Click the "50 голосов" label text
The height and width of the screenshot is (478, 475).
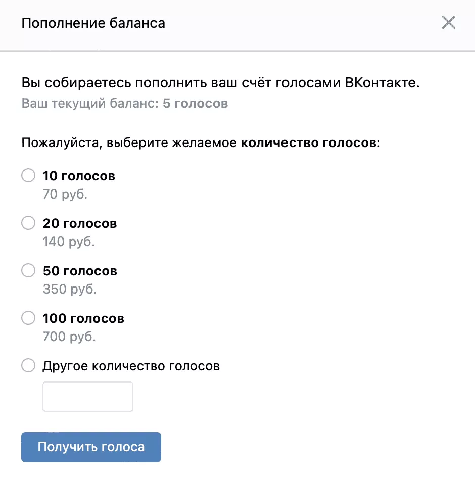click(80, 271)
